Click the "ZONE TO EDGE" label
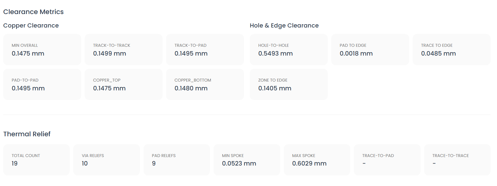Viewport: 497px width, 186px height. coord(273,80)
